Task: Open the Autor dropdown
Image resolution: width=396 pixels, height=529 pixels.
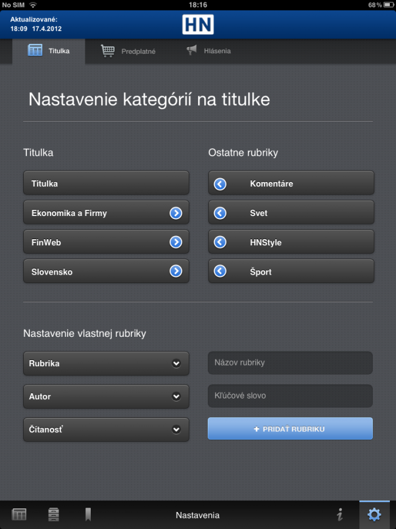Action: 106,397
